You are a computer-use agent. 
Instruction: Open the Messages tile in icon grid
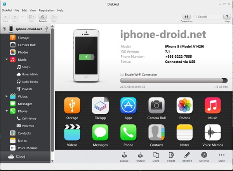pos(100,132)
